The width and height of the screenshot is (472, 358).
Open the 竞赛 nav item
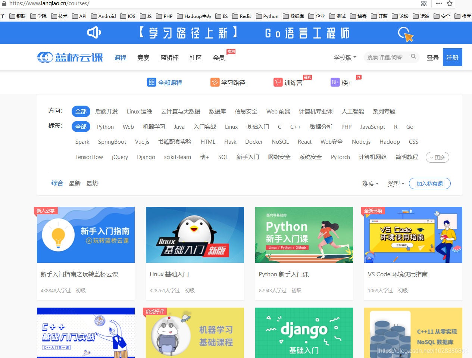click(143, 57)
